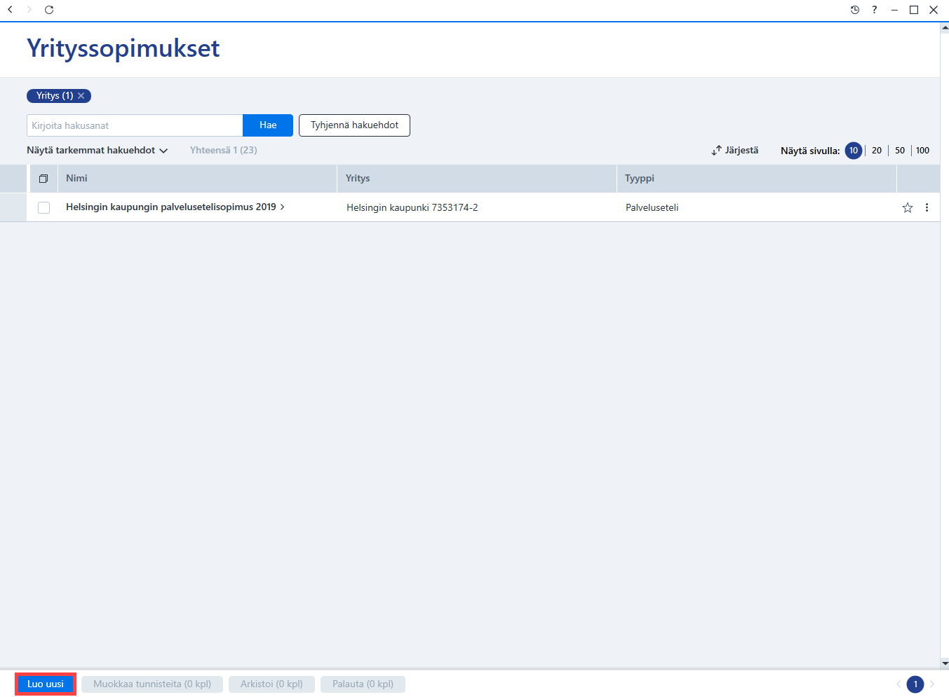Click the Tyhjennä hakuehdot button
Viewport: 949px width, 697px height.
[x=354, y=125]
